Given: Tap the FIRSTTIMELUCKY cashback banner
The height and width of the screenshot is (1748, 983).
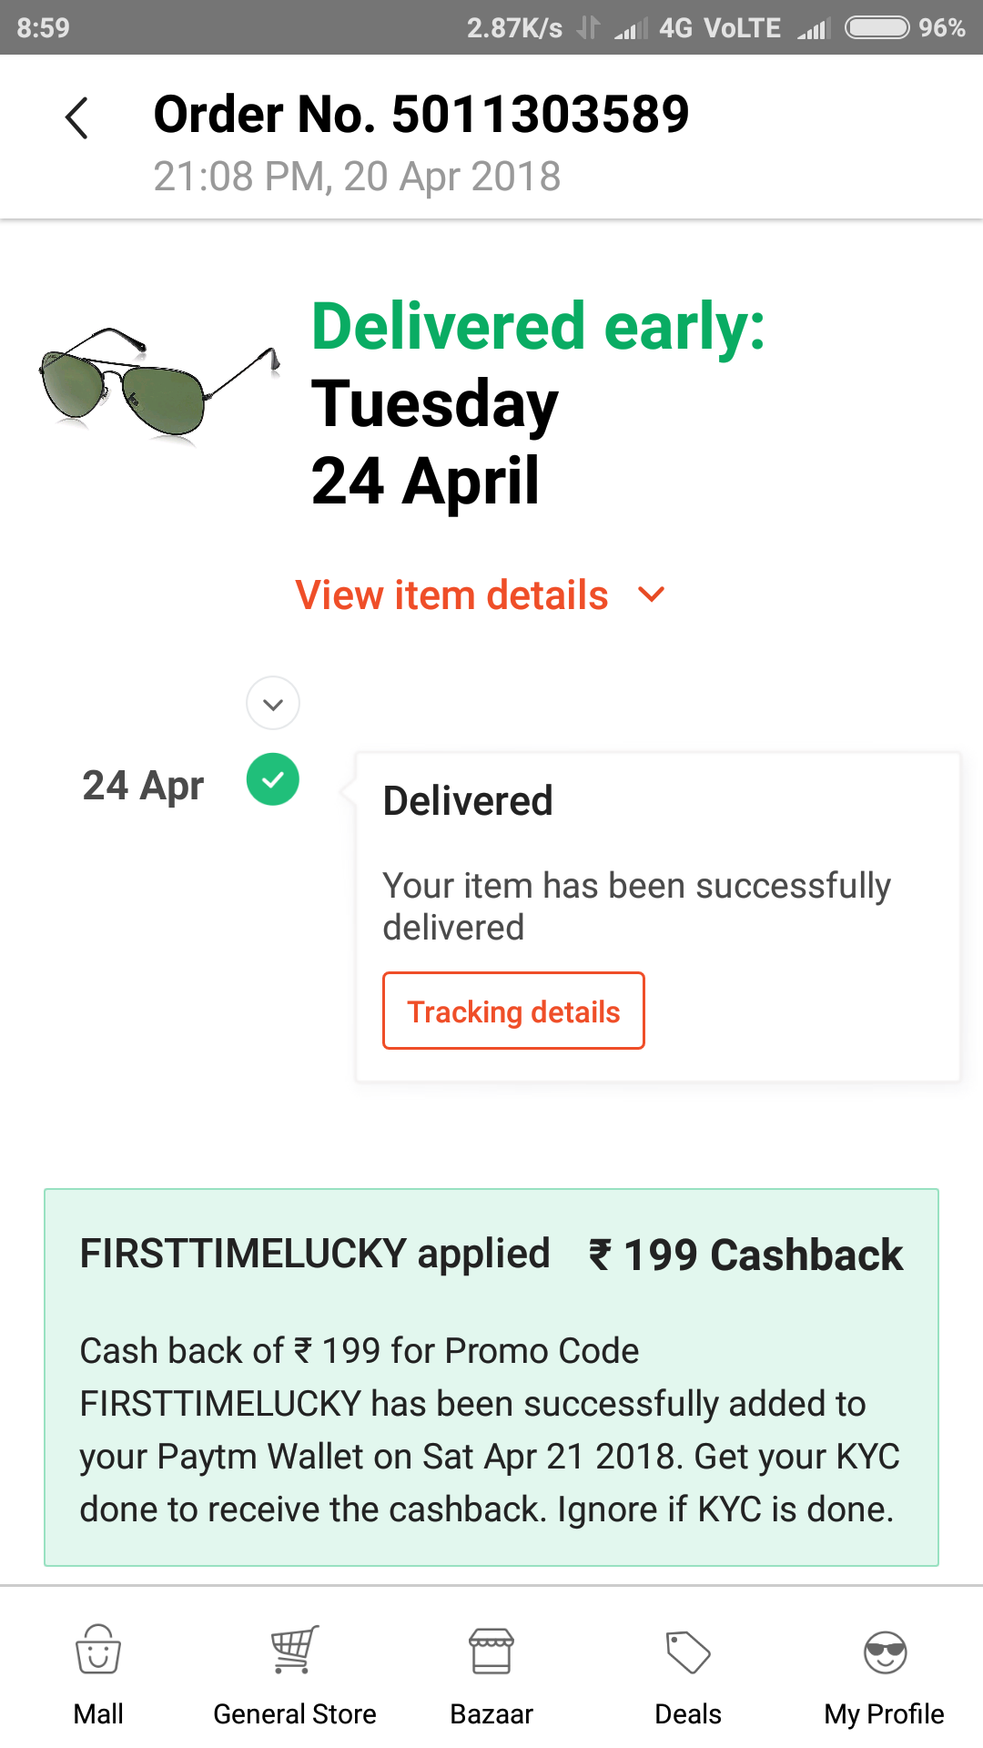Looking at the screenshot, I should 491,1377.
